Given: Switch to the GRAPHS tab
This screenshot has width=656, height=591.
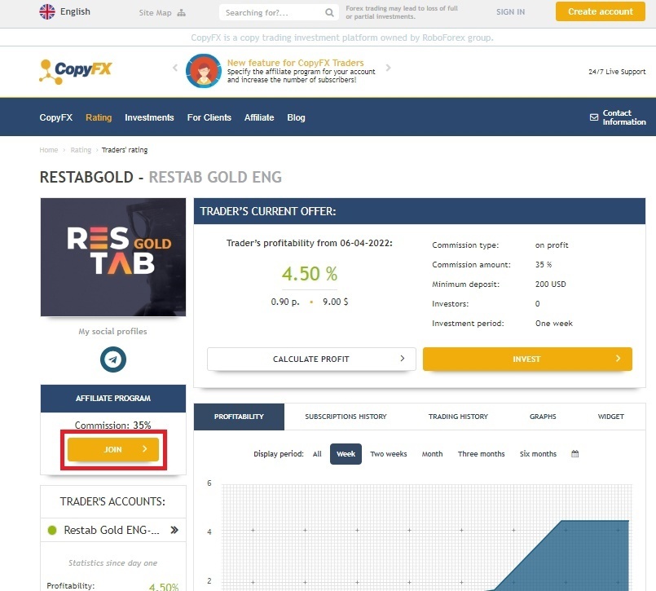Looking at the screenshot, I should pyautogui.click(x=543, y=417).
